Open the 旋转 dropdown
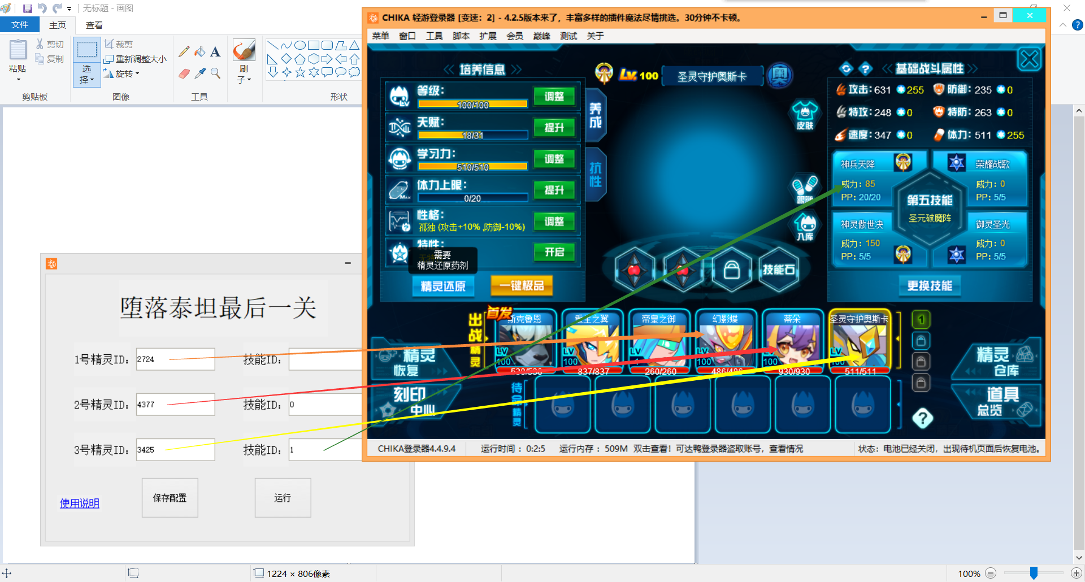The width and height of the screenshot is (1085, 582). [121, 73]
